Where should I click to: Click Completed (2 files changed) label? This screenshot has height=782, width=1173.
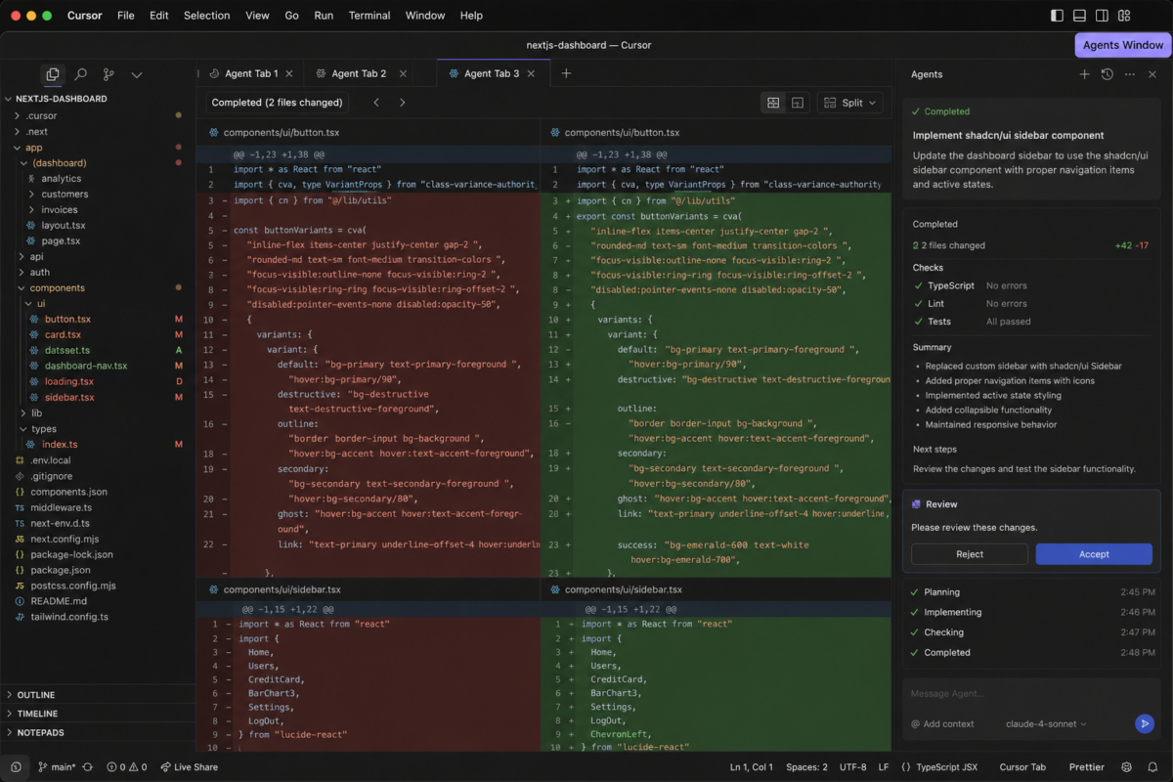point(277,103)
